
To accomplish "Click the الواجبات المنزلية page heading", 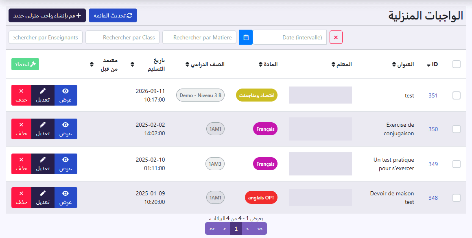I will click(426, 15).
